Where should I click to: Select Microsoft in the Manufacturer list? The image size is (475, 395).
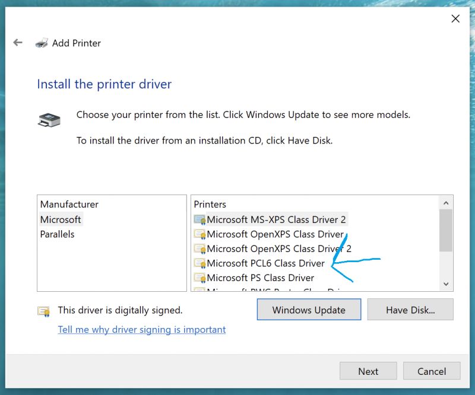[61, 219]
